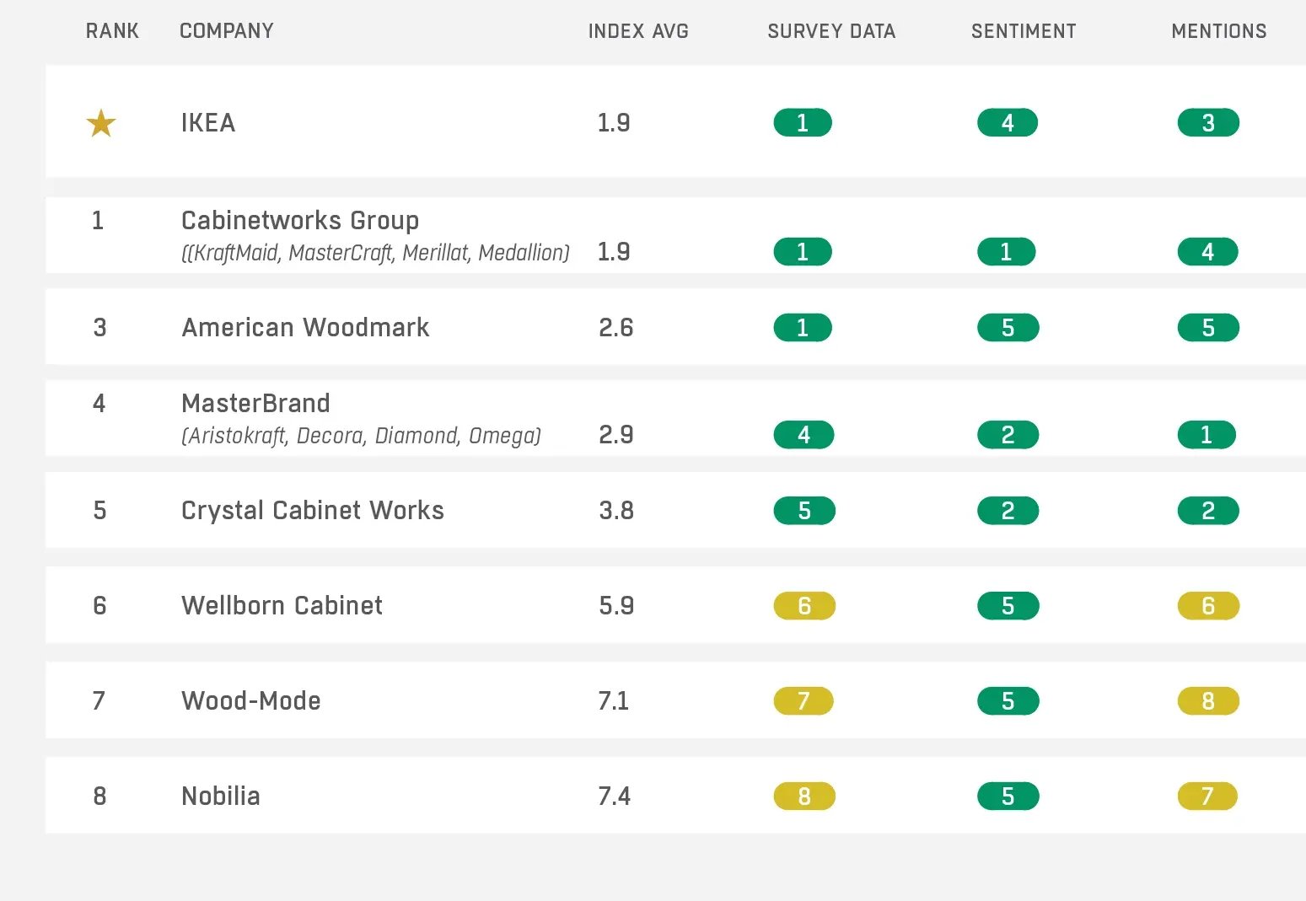Image resolution: width=1306 pixels, height=901 pixels.
Task: Click Wellborn Cabinet's yellow survey badge 6
Action: tap(804, 606)
